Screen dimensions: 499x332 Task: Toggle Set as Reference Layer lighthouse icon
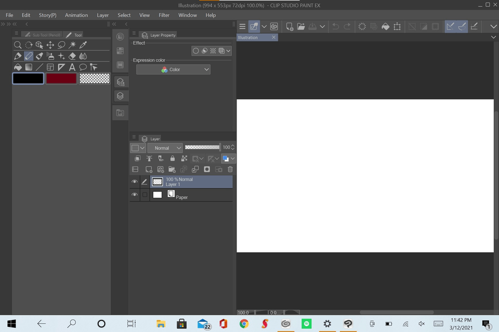coord(149,158)
